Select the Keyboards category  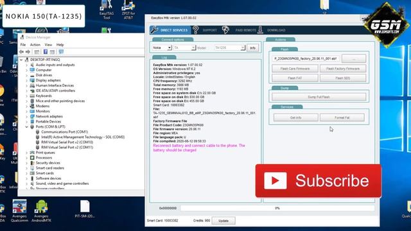point(44,96)
